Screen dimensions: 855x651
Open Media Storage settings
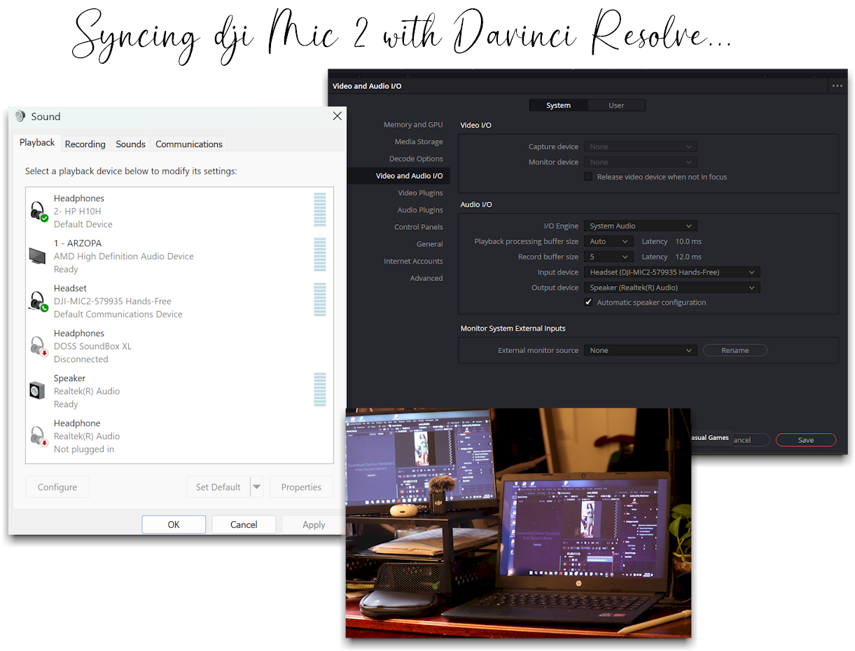[x=419, y=142]
